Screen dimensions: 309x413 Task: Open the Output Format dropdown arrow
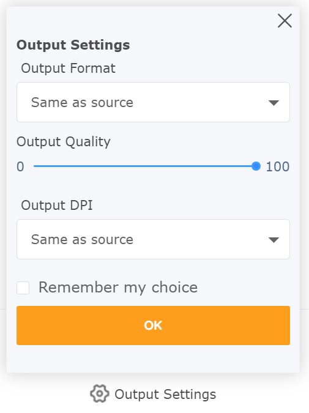(274, 103)
